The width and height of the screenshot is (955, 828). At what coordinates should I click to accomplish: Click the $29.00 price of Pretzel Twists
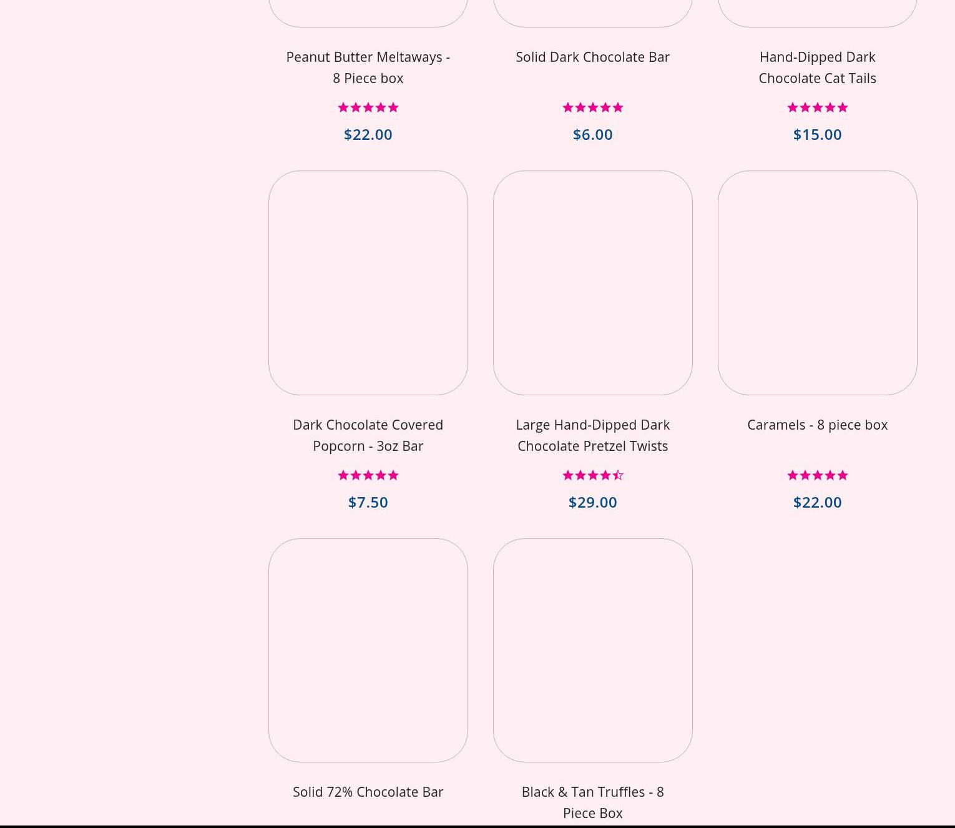[592, 502]
